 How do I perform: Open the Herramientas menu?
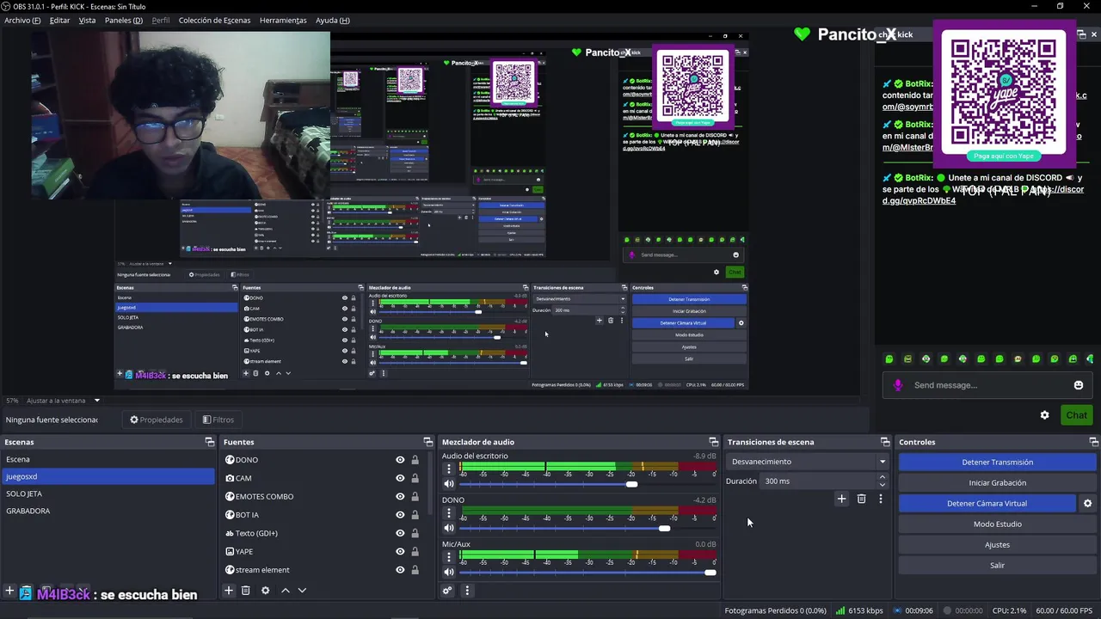tap(283, 20)
